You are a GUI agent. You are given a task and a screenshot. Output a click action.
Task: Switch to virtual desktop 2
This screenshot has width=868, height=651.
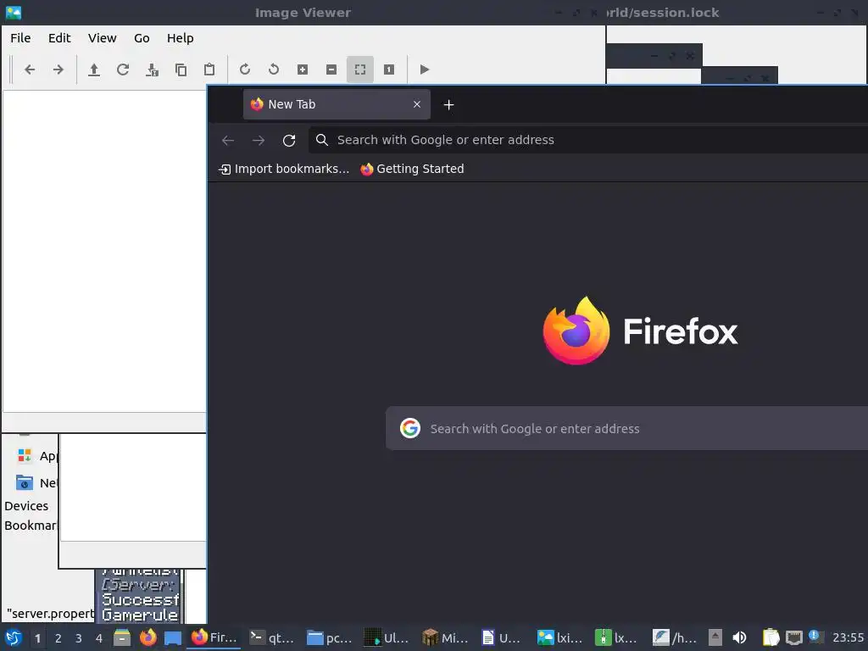tap(58, 638)
